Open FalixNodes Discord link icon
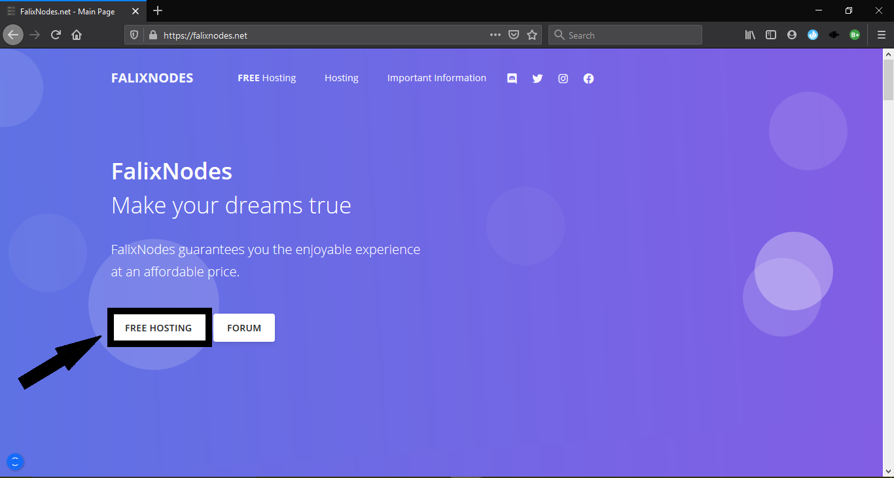 (512, 79)
